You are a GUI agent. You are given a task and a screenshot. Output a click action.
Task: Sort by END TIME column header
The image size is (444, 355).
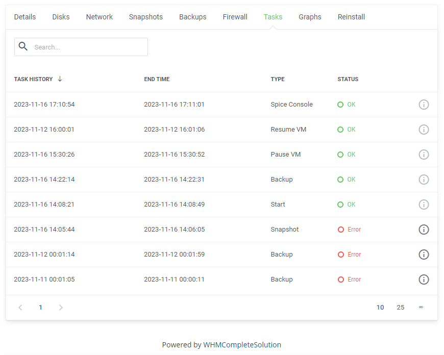coord(157,79)
